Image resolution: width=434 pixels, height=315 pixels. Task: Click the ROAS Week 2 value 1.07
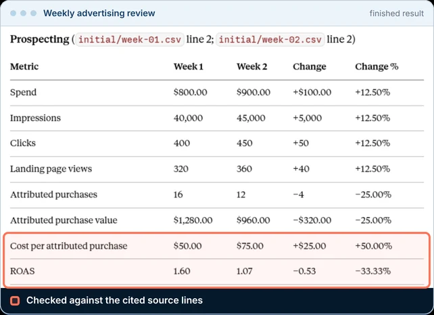(x=245, y=271)
